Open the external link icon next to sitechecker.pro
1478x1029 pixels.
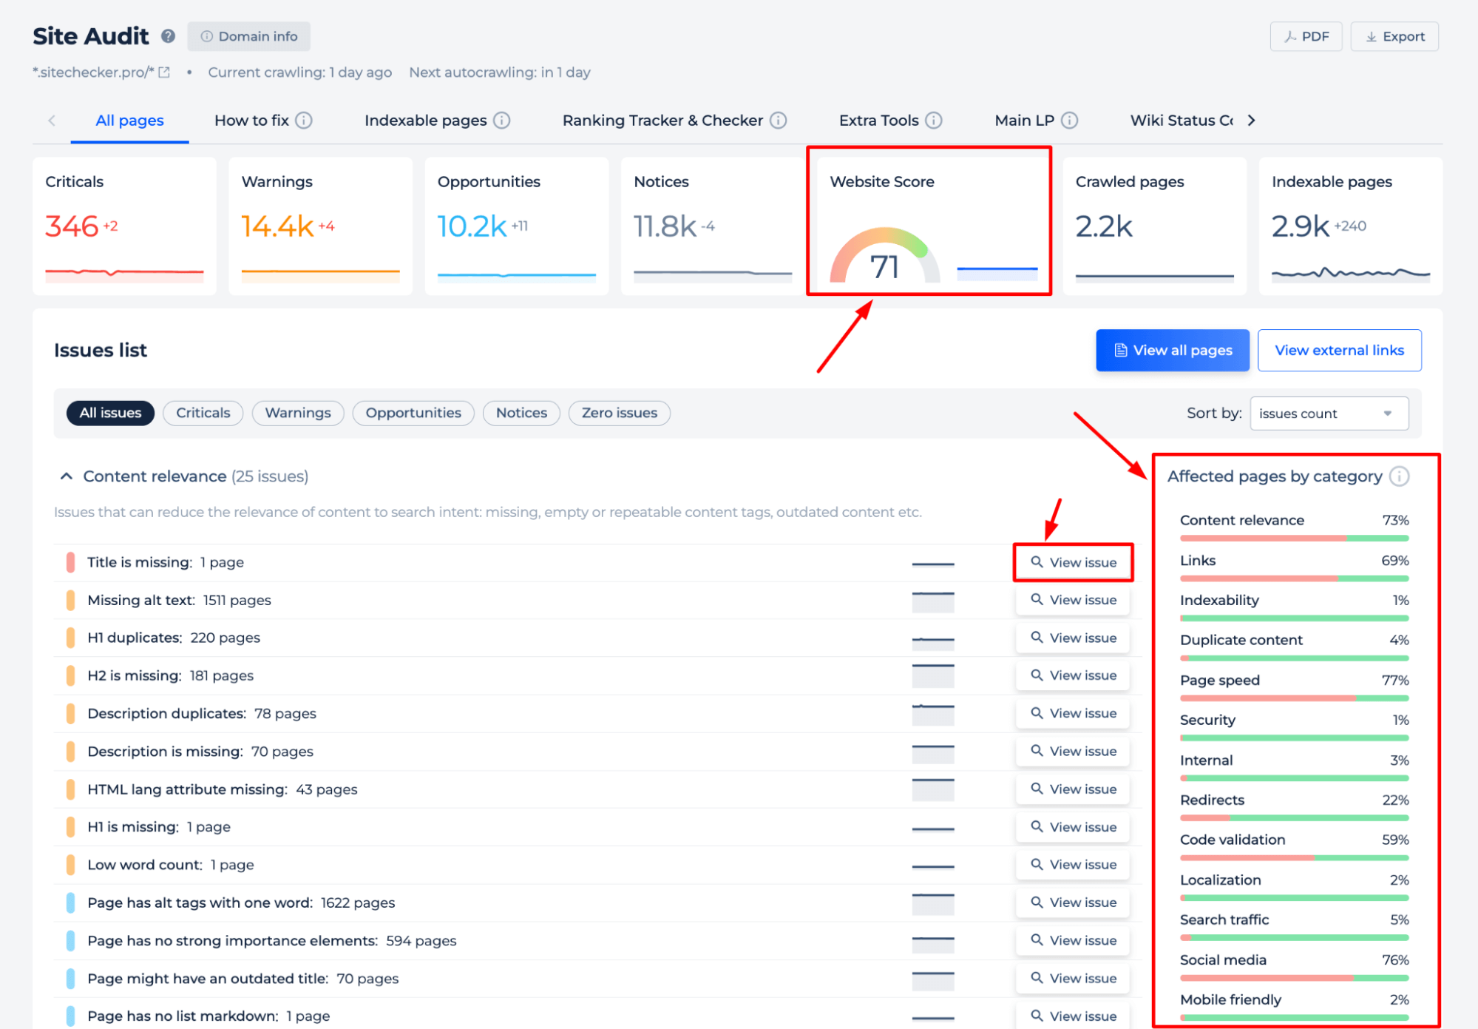point(164,72)
